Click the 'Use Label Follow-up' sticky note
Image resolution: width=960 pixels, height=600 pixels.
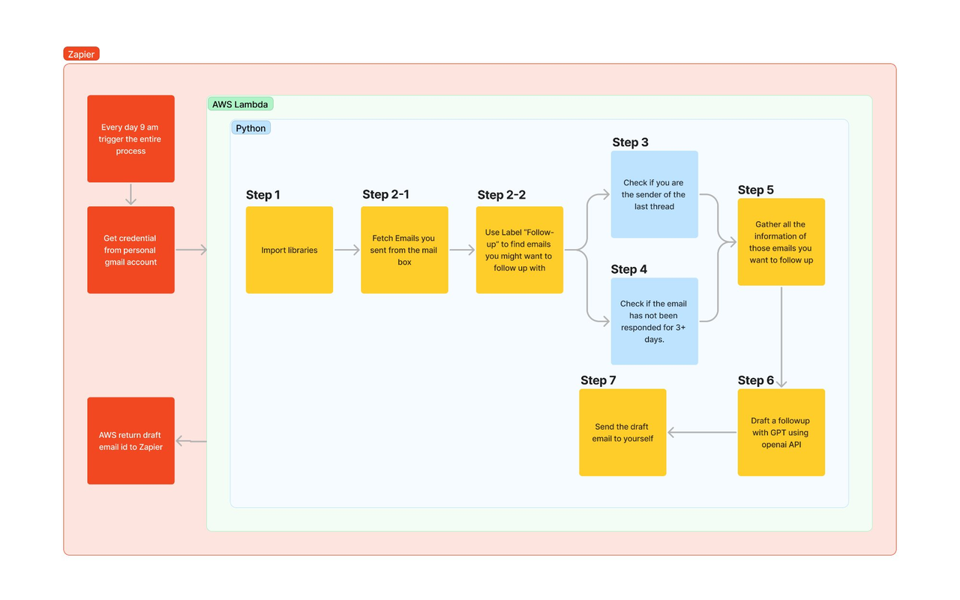pyautogui.click(x=520, y=250)
